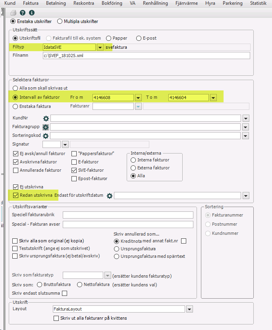
Task: Click the info icon in toolbar
Action: [31, 13]
